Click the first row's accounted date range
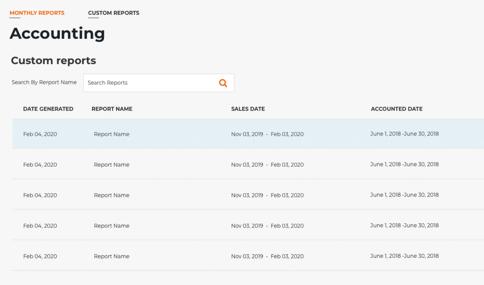 tap(404, 133)
